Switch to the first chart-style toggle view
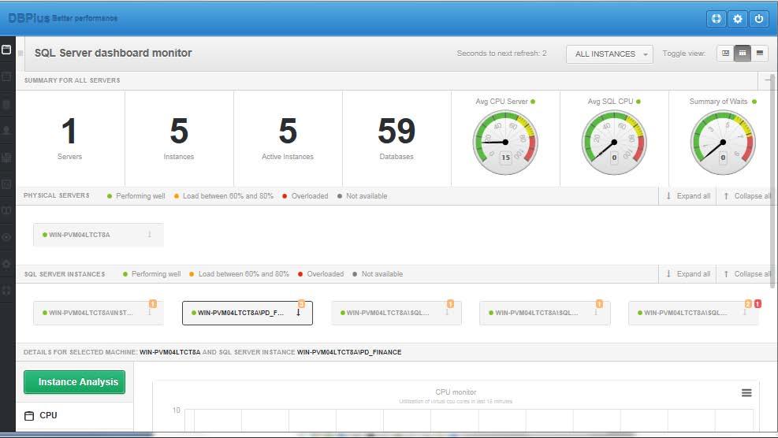This screenshot has height=438, width=778. (x=725, y=53)
